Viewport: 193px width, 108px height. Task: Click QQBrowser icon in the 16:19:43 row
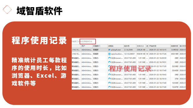[109, 75]
